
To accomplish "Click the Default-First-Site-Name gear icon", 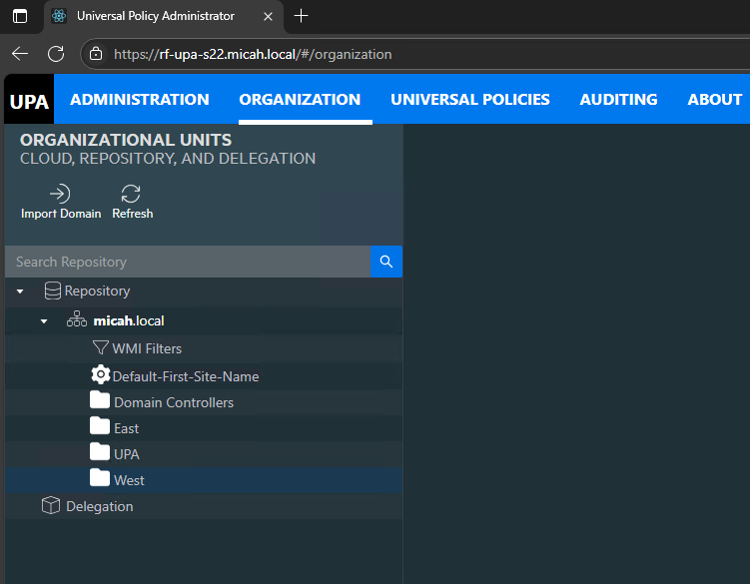I will (100, 375).
